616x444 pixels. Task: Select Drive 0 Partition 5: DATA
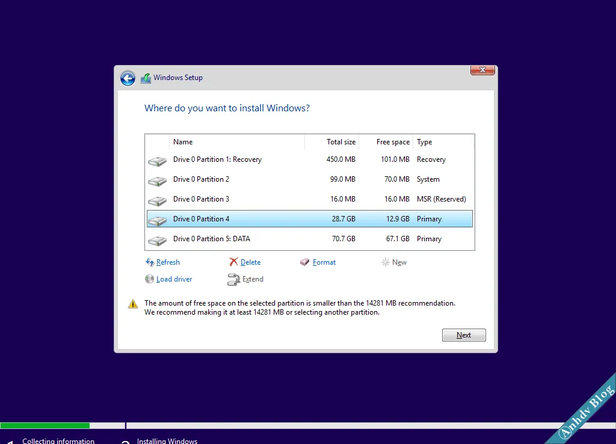click(x=271, y=239)
